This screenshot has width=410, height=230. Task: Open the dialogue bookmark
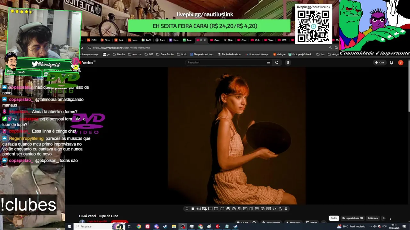[279, 54]
